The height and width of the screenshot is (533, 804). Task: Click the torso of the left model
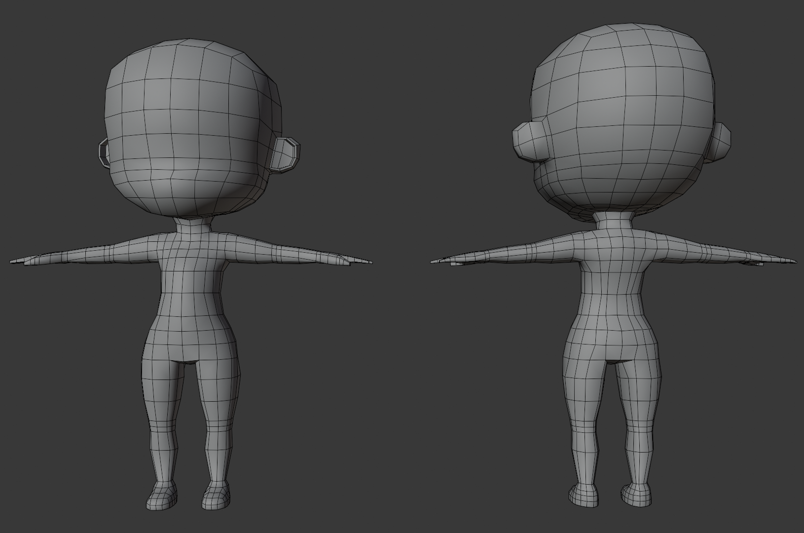point(192,296)
